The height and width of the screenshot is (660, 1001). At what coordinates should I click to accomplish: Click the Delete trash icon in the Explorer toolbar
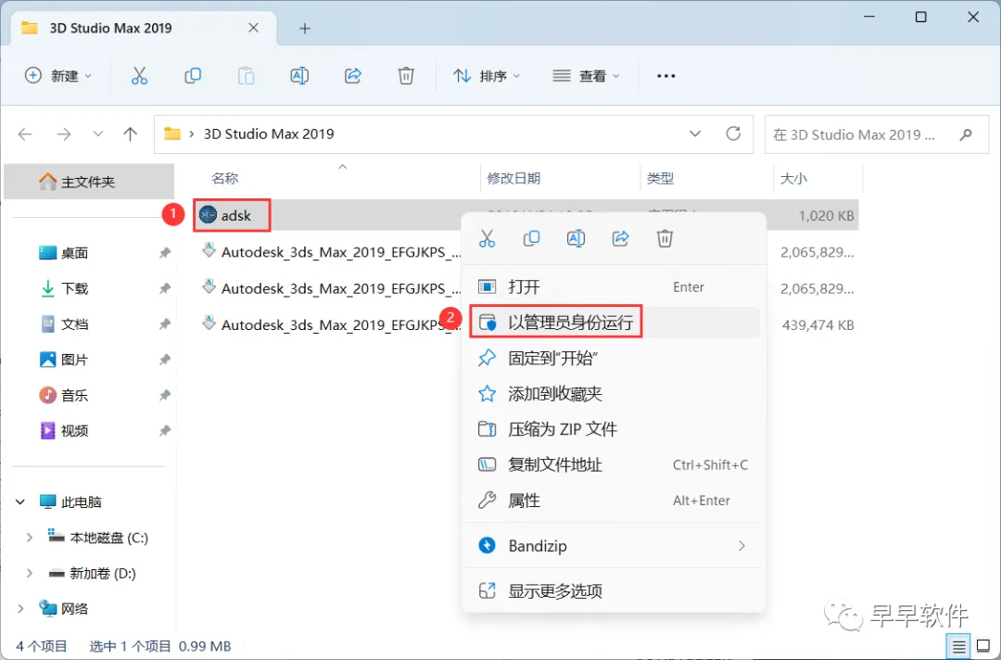(x=406, y=76)
